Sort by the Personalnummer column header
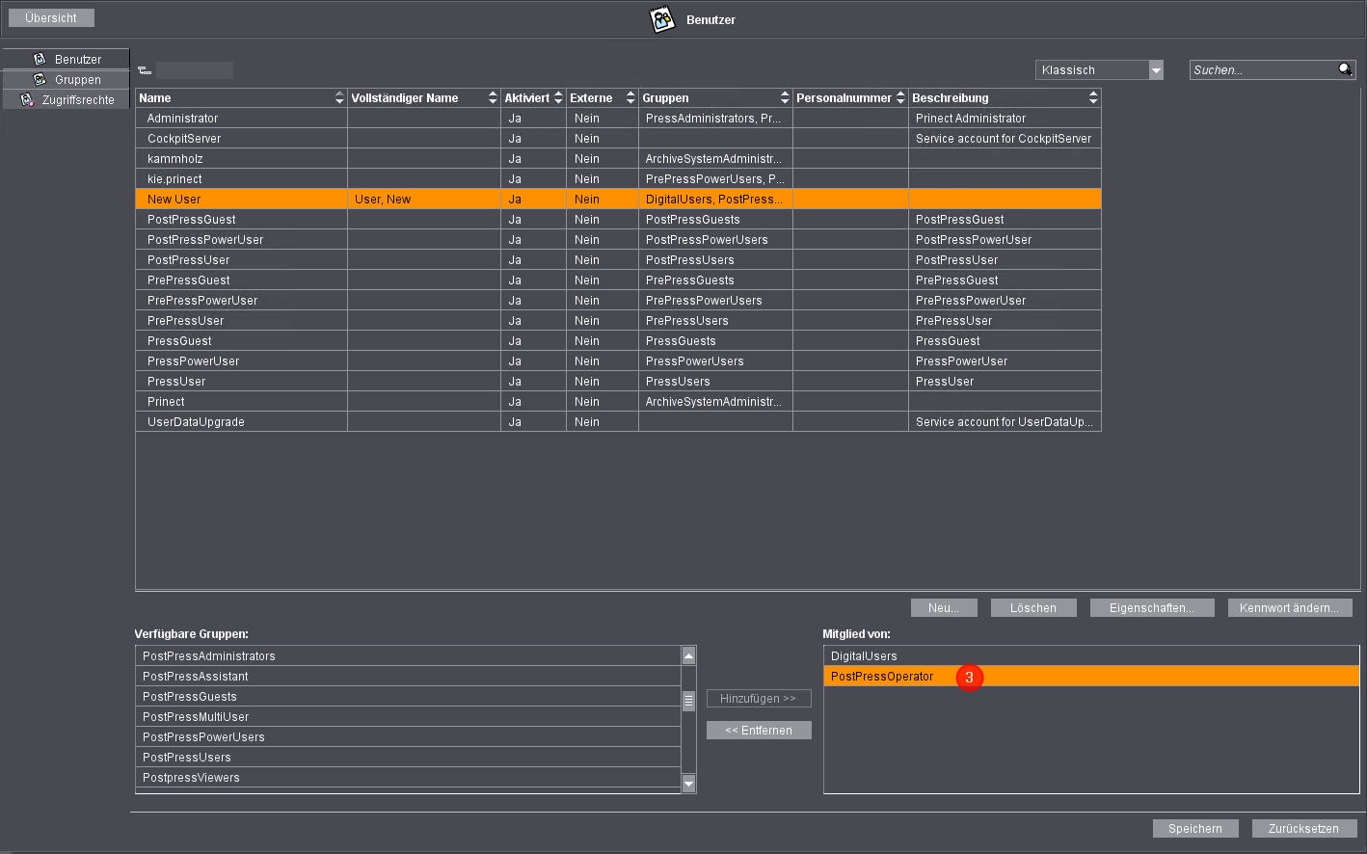 point(850,97)
